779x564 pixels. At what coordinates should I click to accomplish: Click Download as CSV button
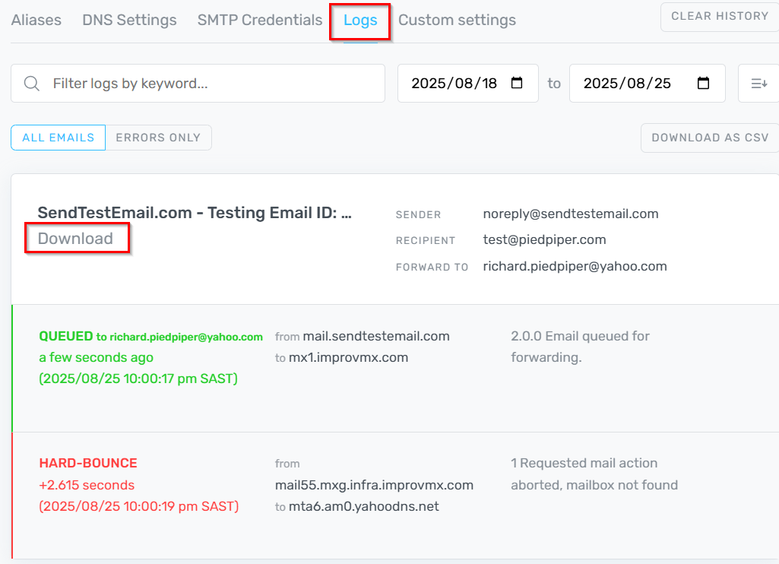pos(710,138)
